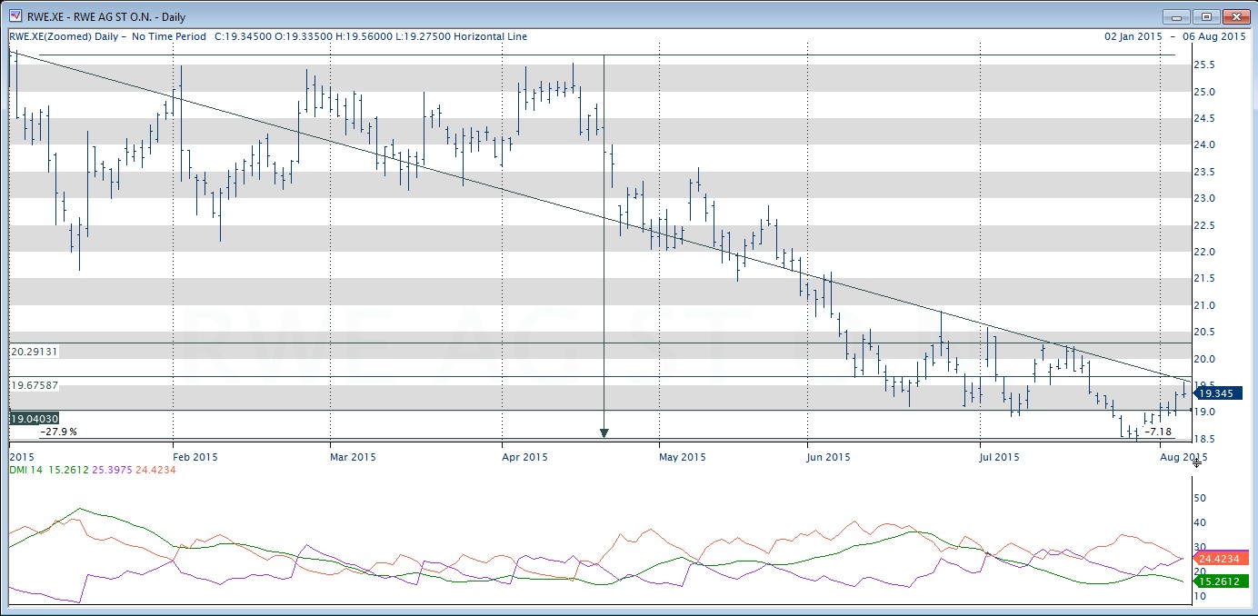Click the pane resize cursor below the price axis
The width and height of the screenshot is (1258, 616).
pyautogui.click(x=1197, y=462)
